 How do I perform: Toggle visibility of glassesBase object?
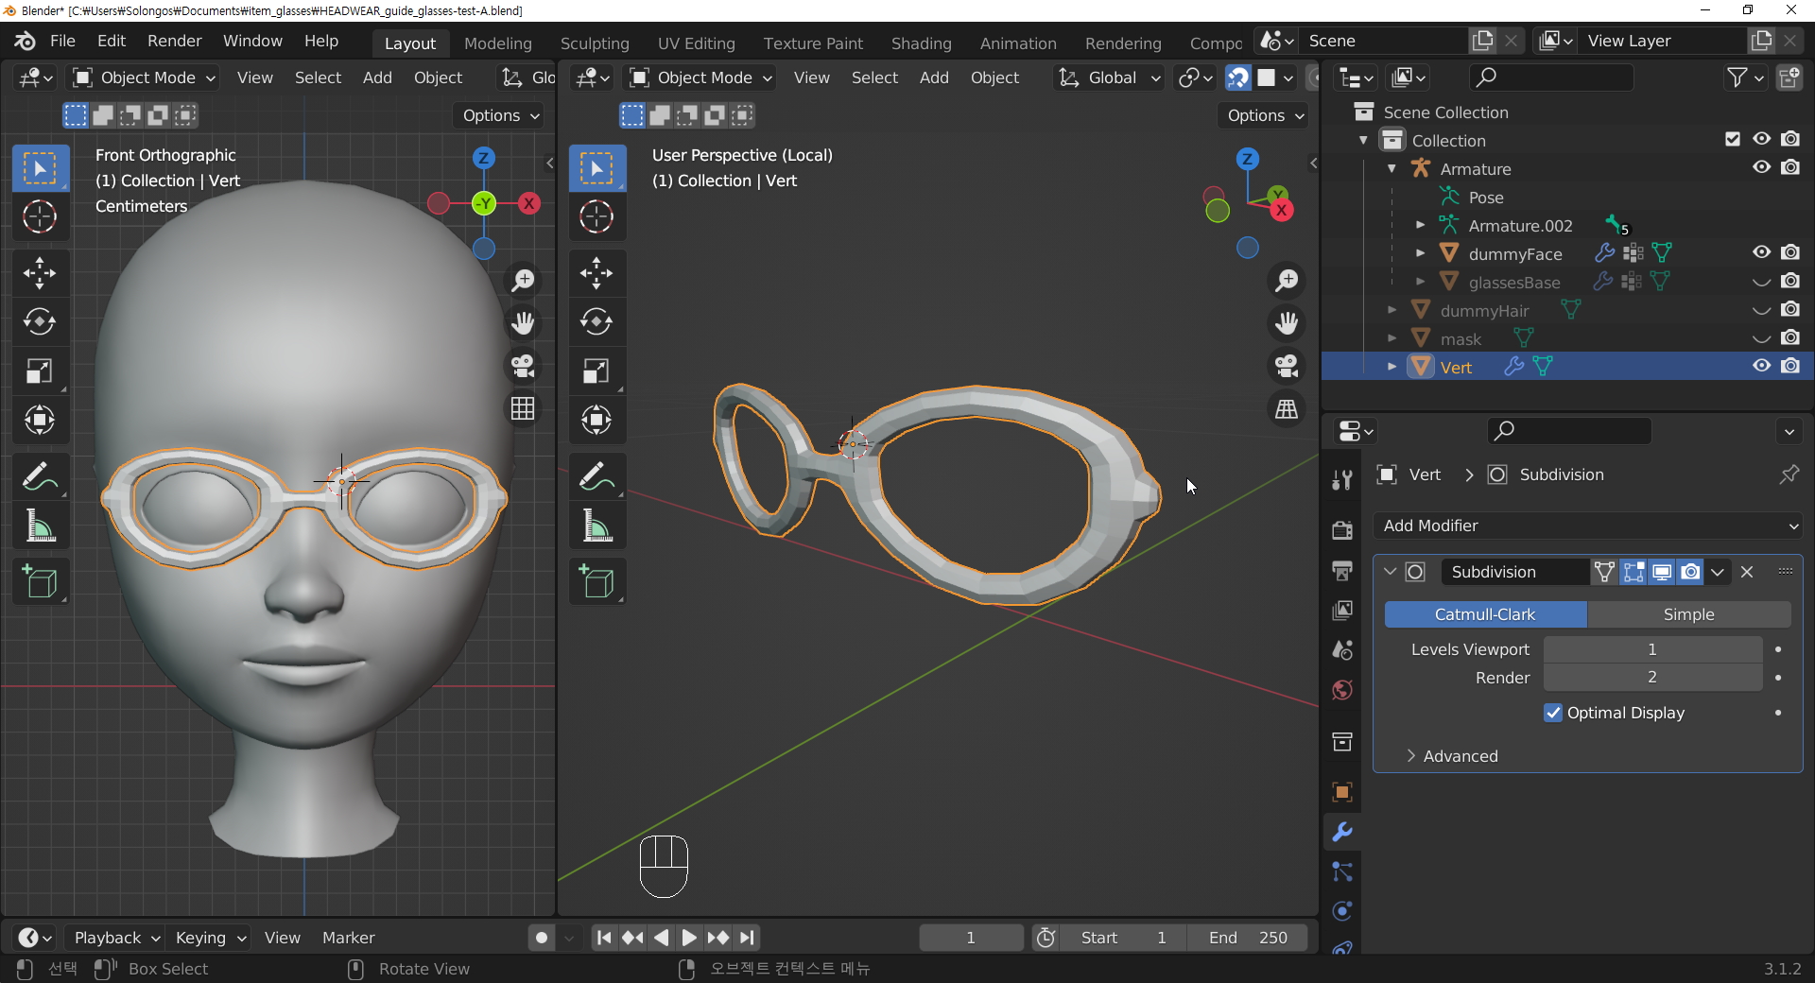[1761, 281]
